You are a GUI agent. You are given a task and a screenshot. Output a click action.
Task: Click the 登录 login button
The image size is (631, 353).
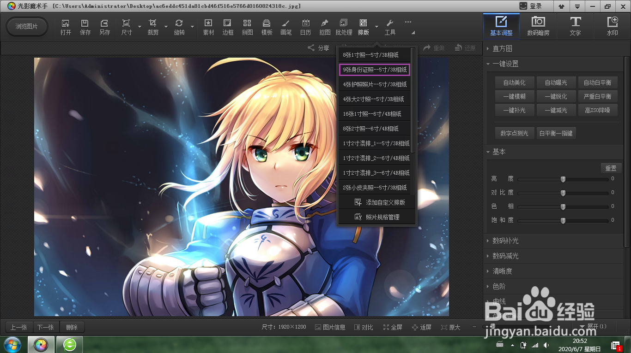531,6
